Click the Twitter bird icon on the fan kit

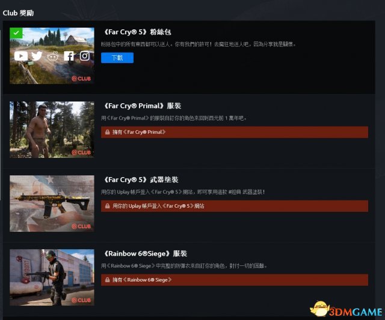[x=37, y=56]
